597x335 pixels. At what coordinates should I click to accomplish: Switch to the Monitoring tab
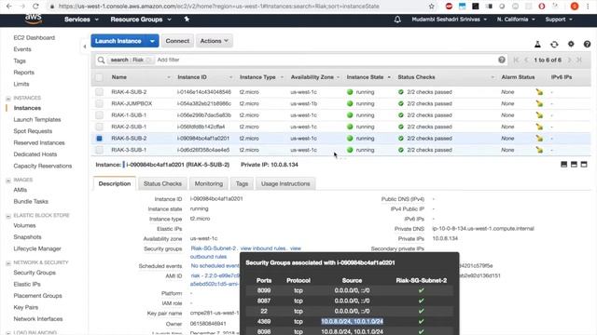coord(209,183)
